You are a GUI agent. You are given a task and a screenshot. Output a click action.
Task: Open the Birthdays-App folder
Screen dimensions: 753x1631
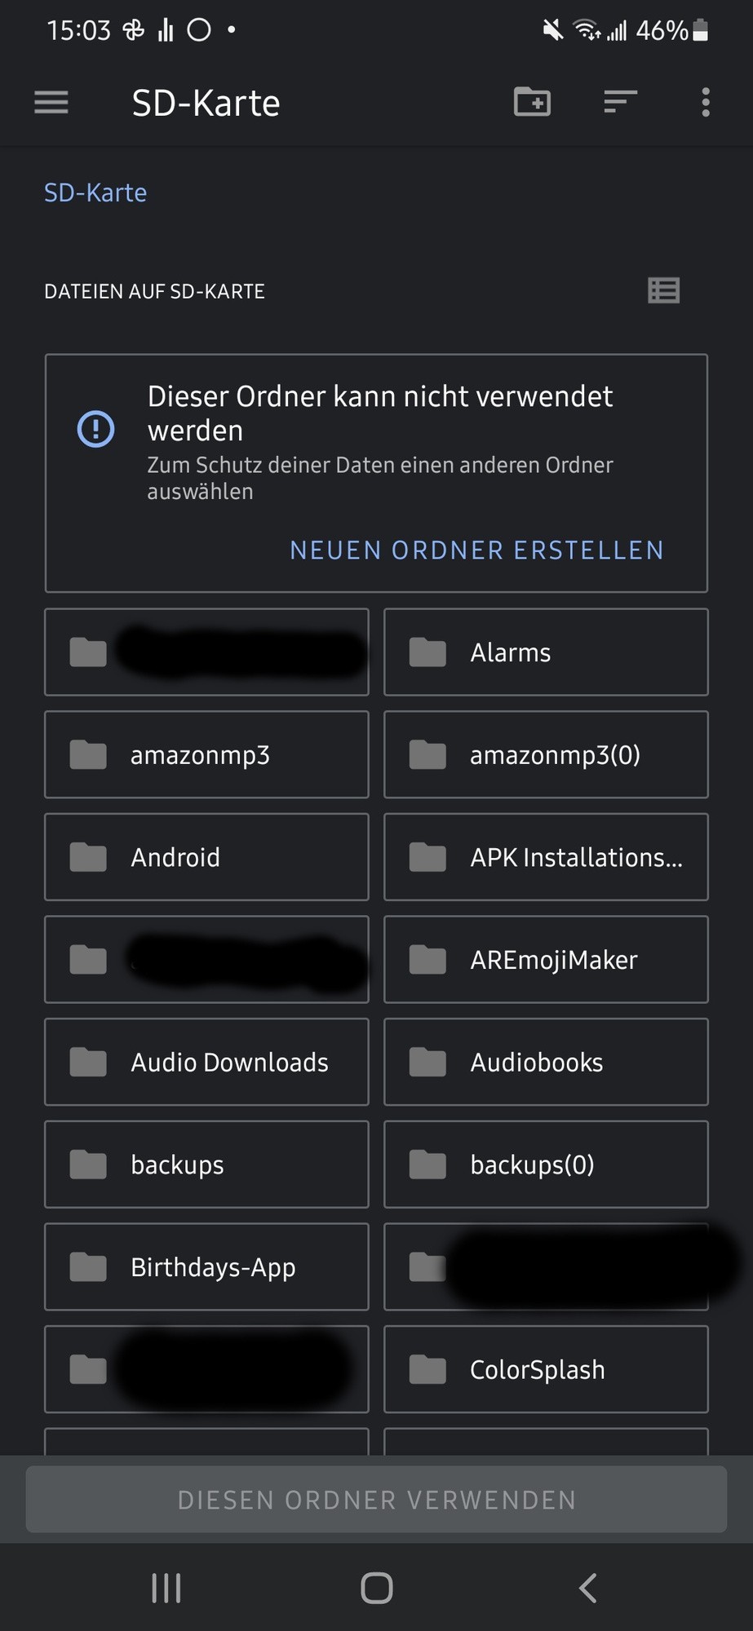(x=206, y=1267)
